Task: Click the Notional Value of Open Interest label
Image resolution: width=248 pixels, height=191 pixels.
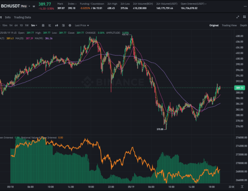Action: point(39,138)
